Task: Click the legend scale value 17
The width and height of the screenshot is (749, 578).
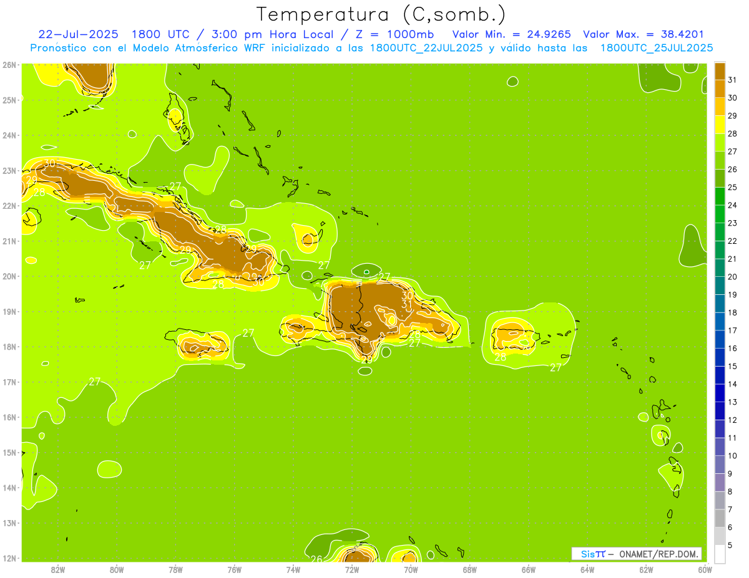Action: point(733,330)
